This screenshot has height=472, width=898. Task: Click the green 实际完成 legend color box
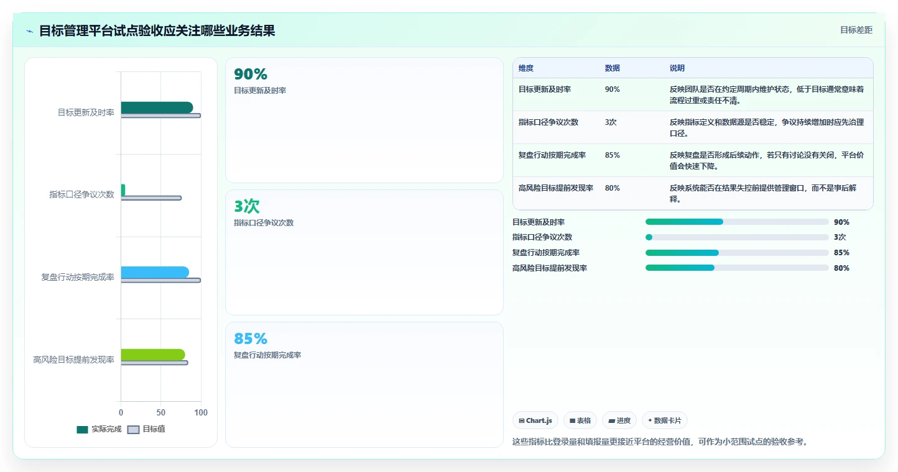click(82, 430)
